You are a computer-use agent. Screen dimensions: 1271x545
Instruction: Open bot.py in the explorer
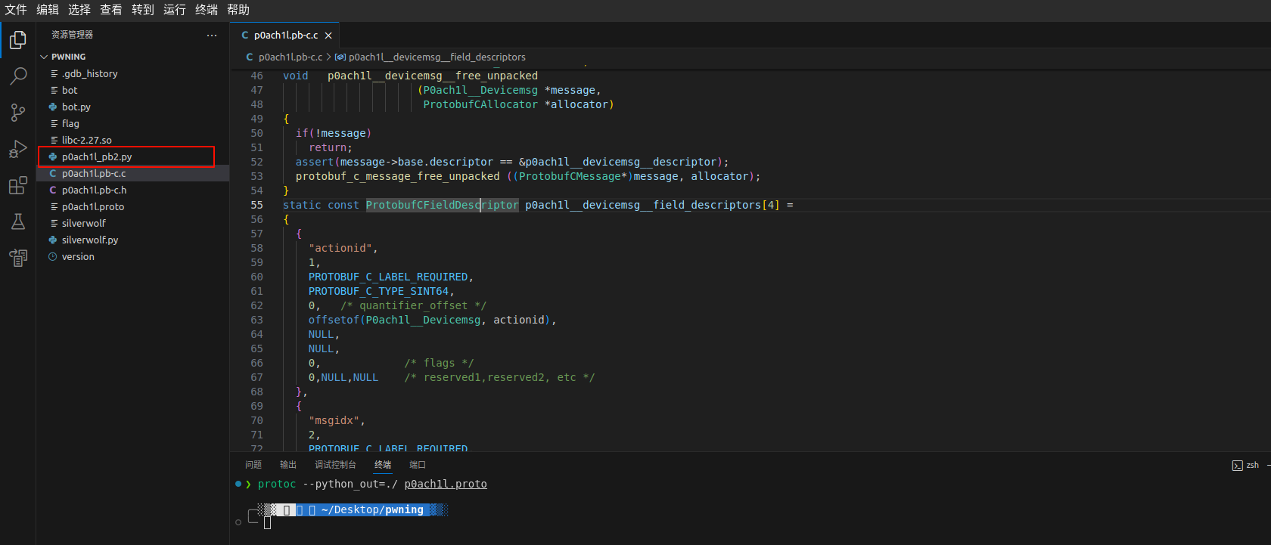coord(133,107)
